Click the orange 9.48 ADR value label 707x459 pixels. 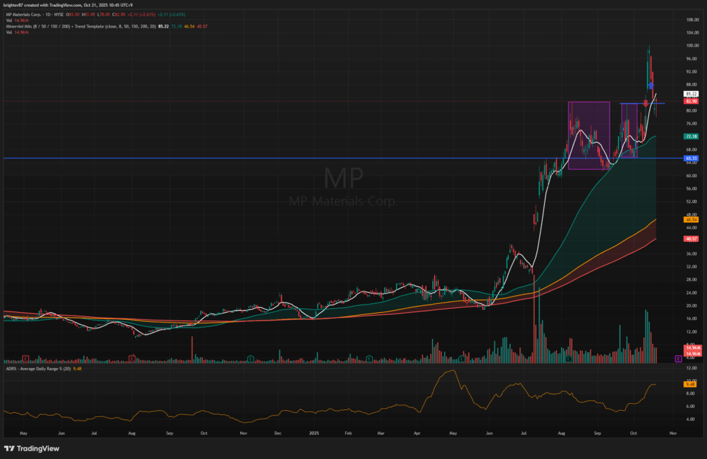(x=690, y=384)
